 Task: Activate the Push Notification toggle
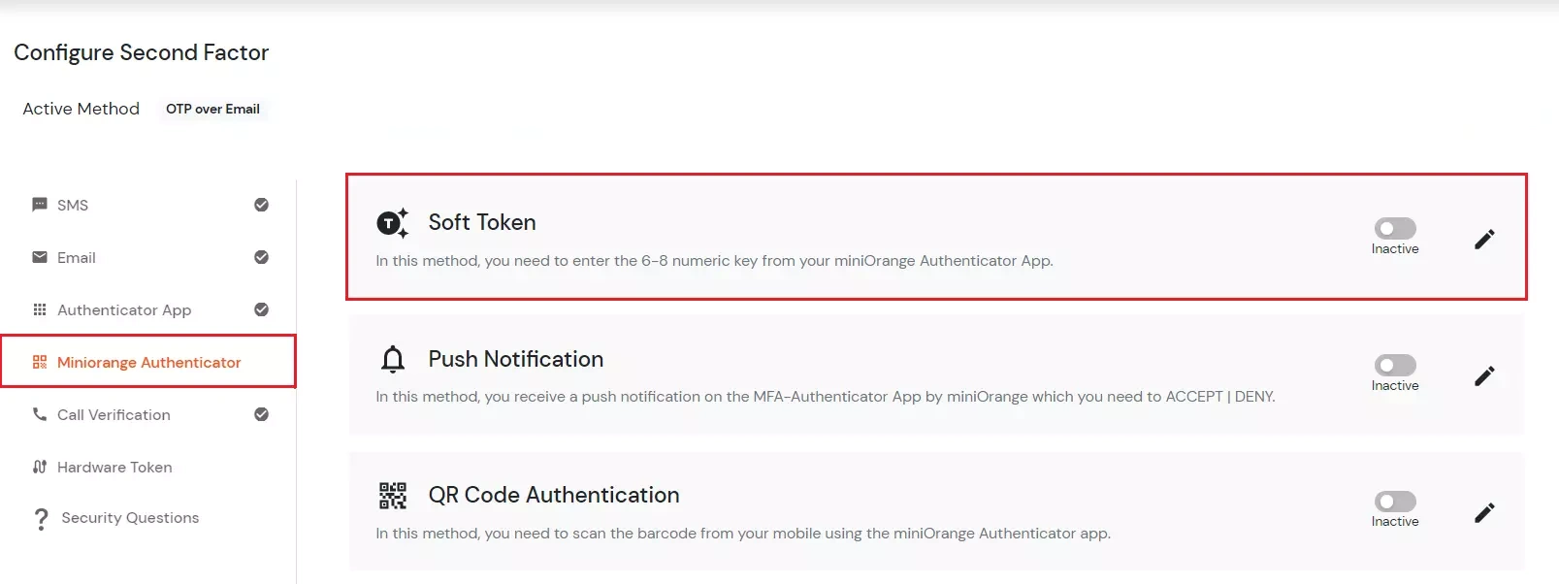pyautogui.click(x=1395, y=366)
